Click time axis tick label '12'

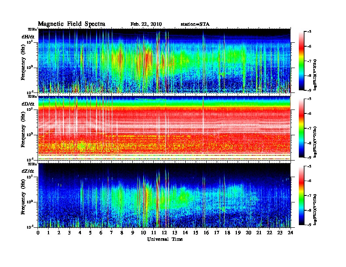164,233
